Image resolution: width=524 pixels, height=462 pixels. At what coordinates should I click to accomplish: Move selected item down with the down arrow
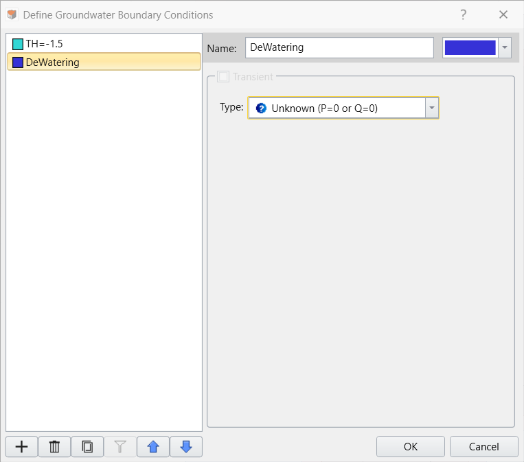click(186, 447)
